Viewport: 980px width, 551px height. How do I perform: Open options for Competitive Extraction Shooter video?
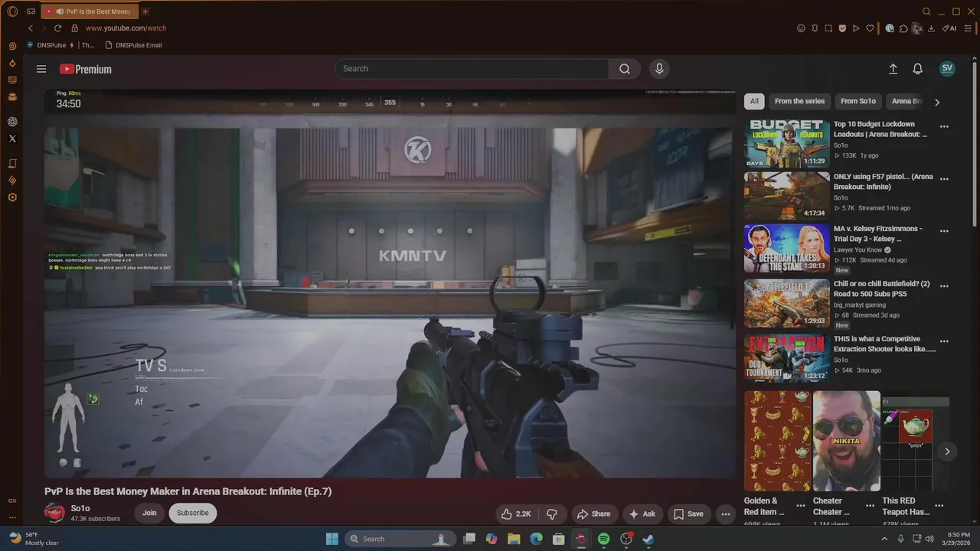(x=944, y=341)
